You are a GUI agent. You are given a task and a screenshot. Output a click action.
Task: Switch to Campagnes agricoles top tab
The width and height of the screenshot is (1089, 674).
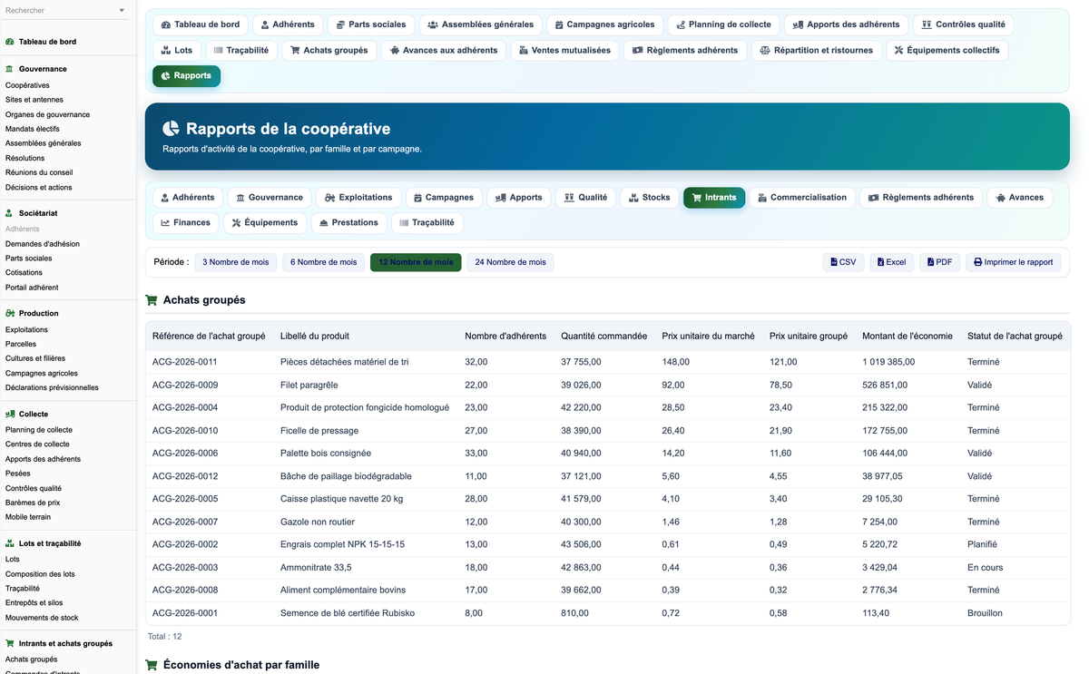point(605,24)
